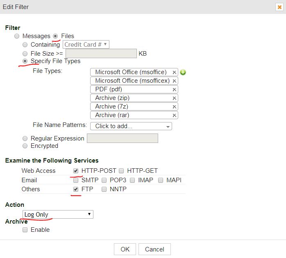Click the Regular Expression text field
The height and width of the screenshot is (258, 286).
(x=123, y=138)
